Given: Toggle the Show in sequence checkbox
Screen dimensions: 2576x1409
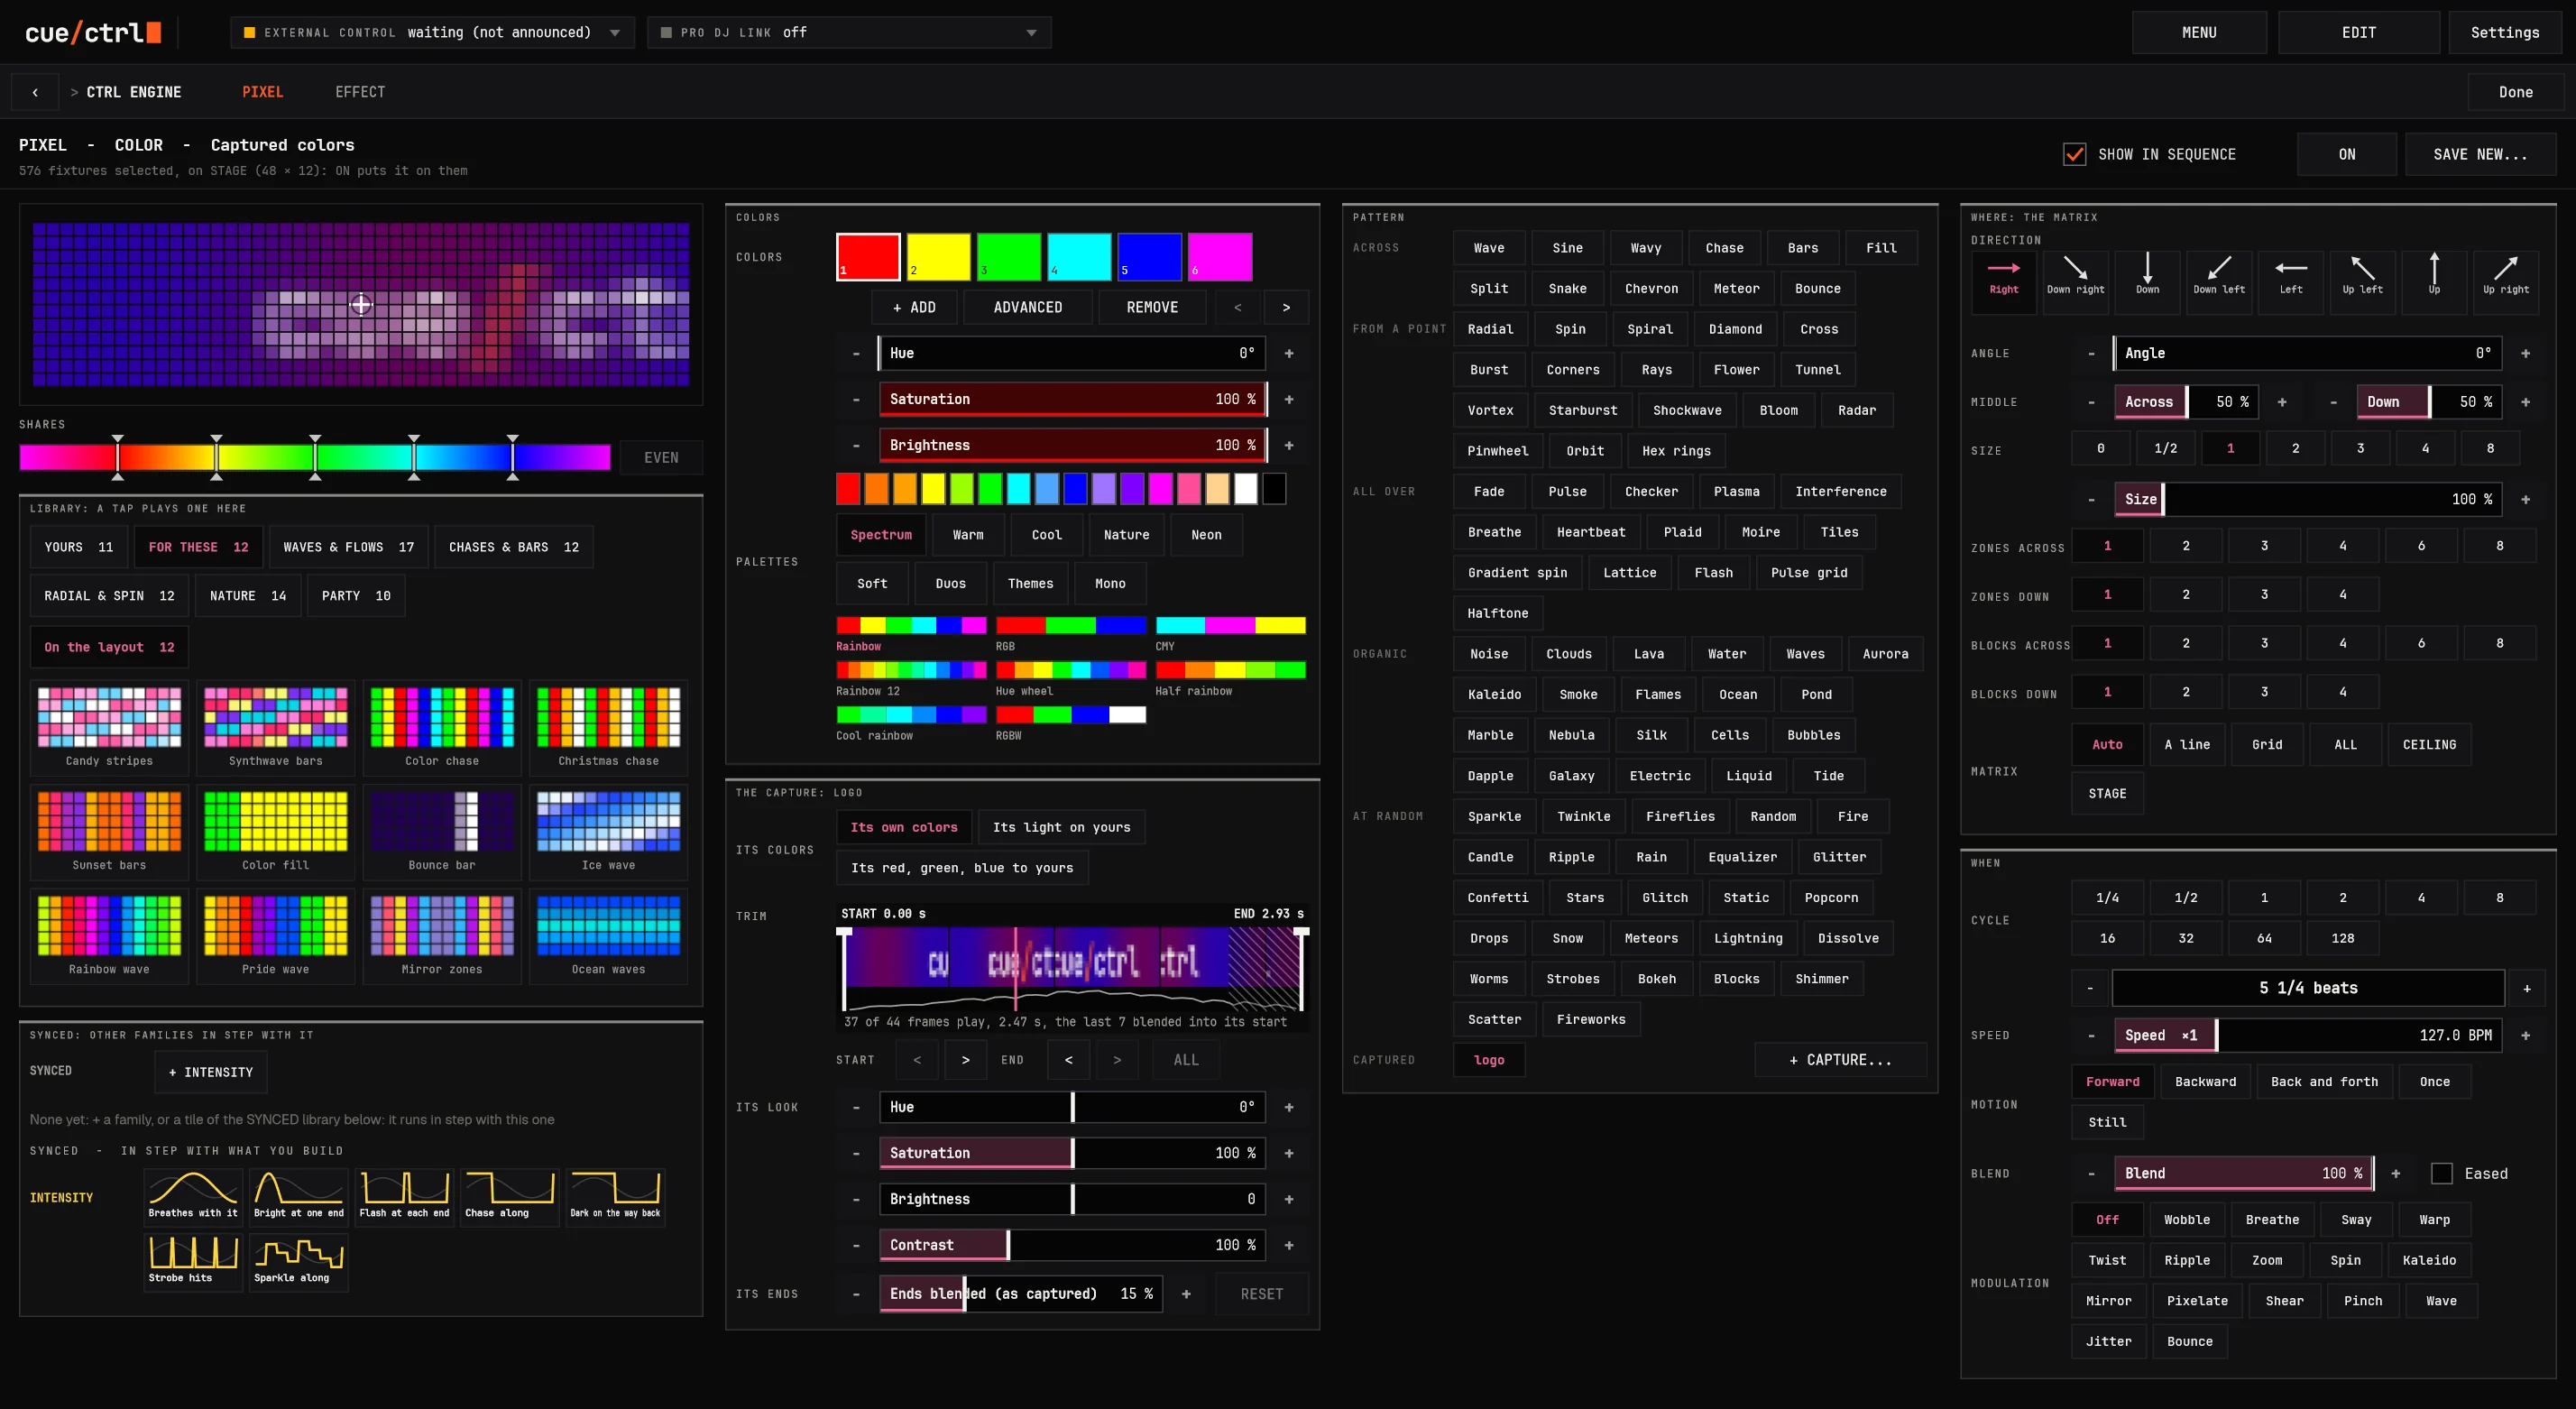Looking at the screenshot, I should pos(2074,154).
